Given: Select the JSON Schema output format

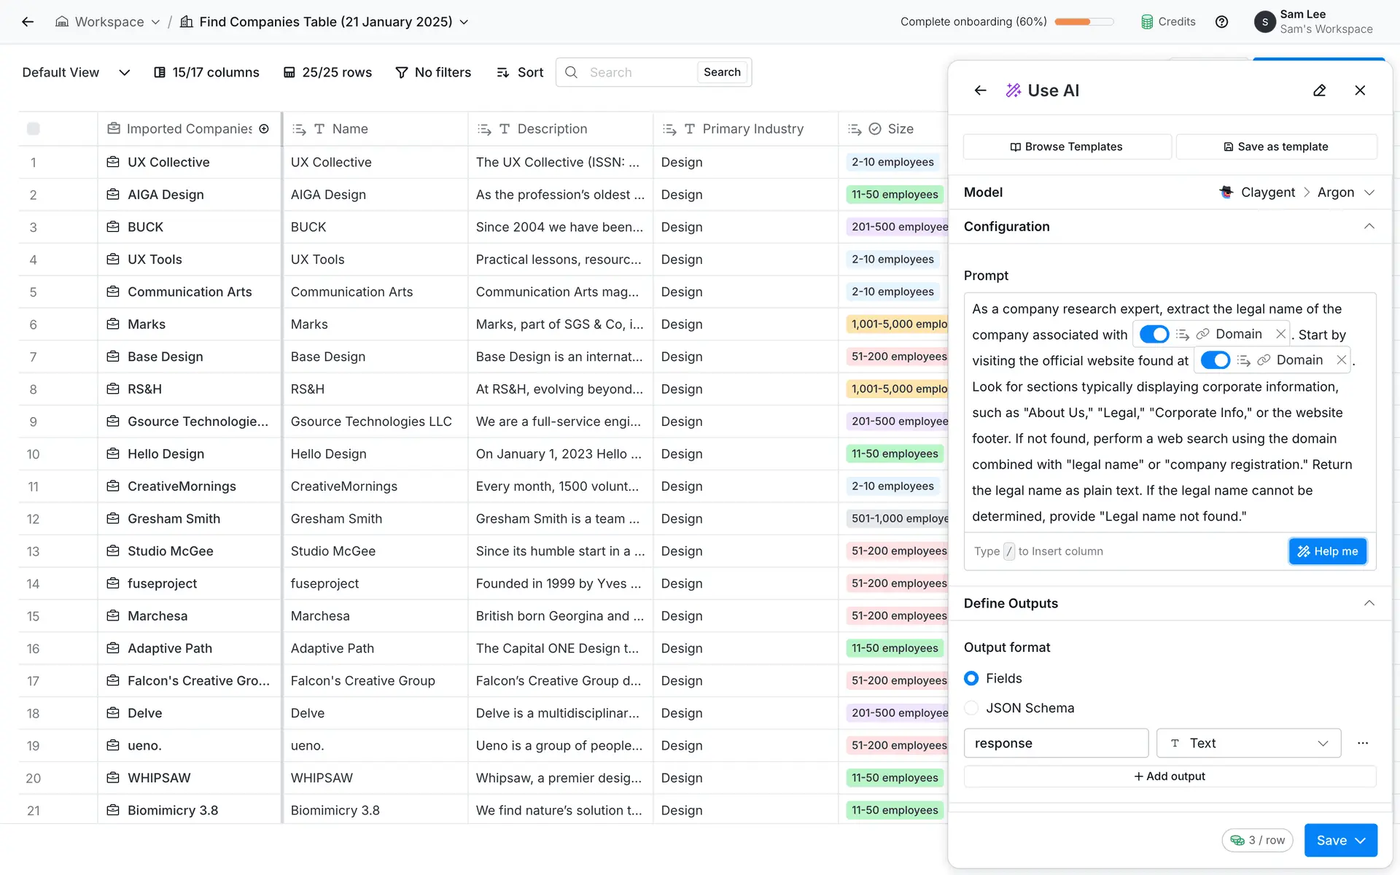Looking at the screenshot, I should click(971, 708).
